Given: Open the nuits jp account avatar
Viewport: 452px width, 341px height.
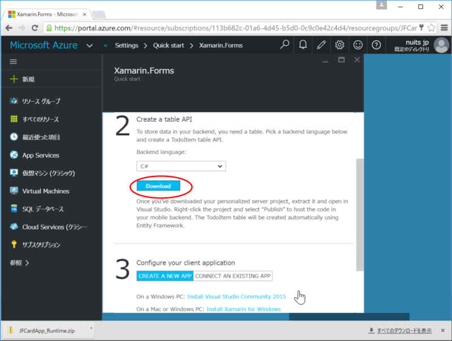Looking at the screenshot, I should click(x=441, y=45).
